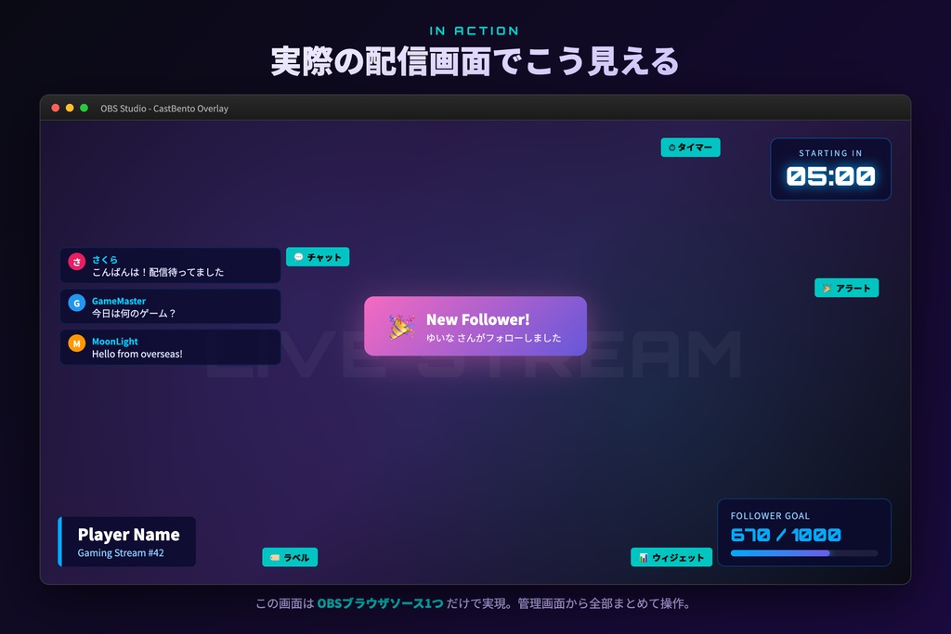951x634 pixels.
Task: Expand the New Follower notification card
Action: point(475,326)
